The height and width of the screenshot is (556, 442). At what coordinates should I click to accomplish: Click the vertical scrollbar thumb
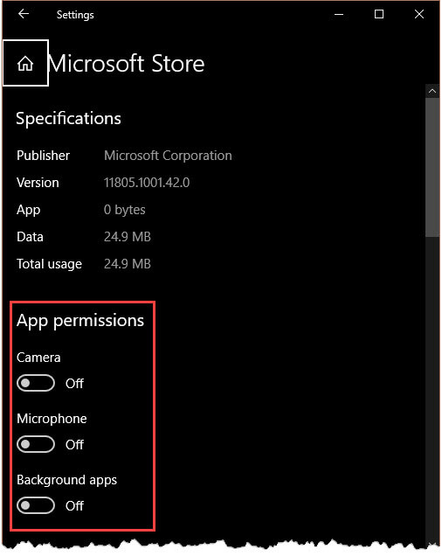pos(432,167)
